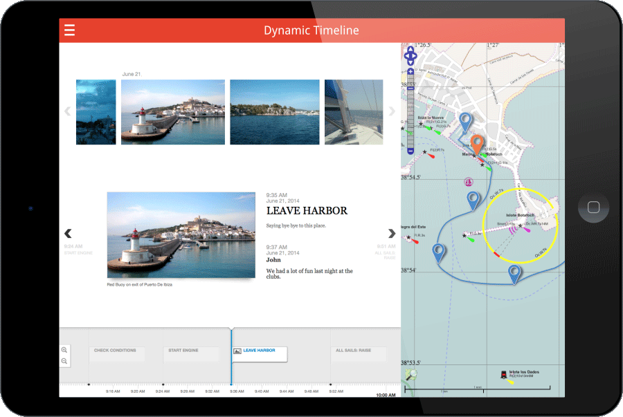Select the ALL SAILS: RAISE timeline event
Viewport: 623px width, 417px height.
(x=359, y=354)
